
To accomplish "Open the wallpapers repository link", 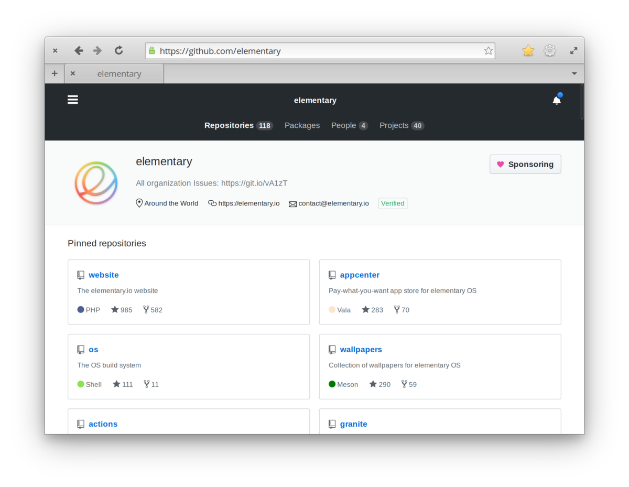I will coord(361,349).
